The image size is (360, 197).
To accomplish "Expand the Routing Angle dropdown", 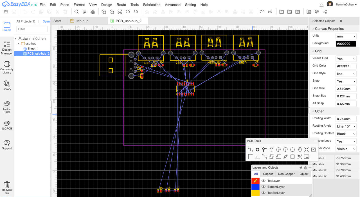I will pos(346,126).
